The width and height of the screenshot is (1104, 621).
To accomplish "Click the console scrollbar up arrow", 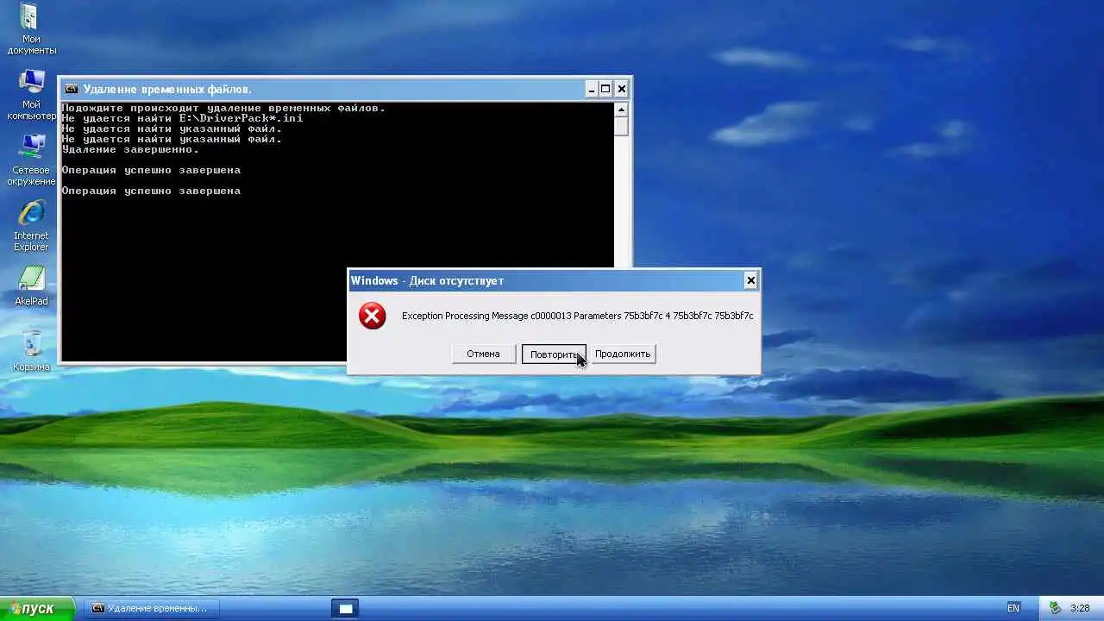I will point(622,110).
